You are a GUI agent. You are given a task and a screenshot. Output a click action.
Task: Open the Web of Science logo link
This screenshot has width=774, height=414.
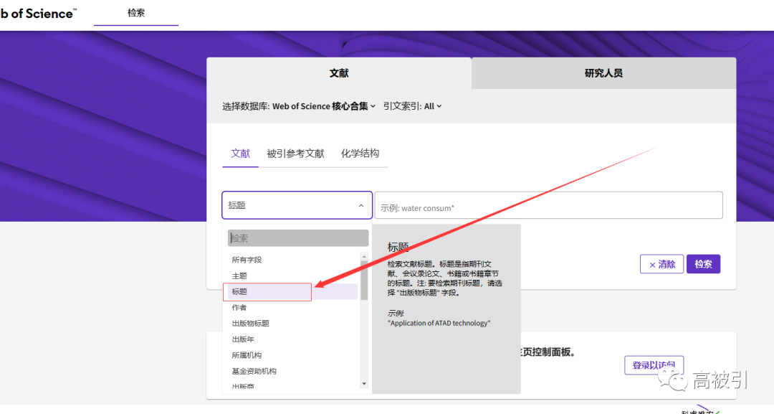pyautogui.click(x=39, y=14)
